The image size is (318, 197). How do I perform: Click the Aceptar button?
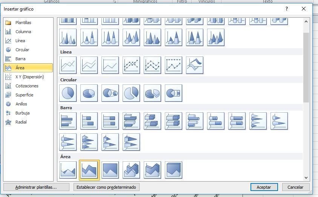click(264, 187)
